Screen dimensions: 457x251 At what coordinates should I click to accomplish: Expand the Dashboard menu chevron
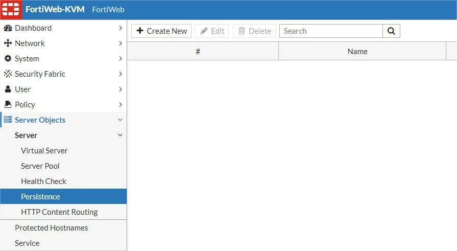(121, 28)
